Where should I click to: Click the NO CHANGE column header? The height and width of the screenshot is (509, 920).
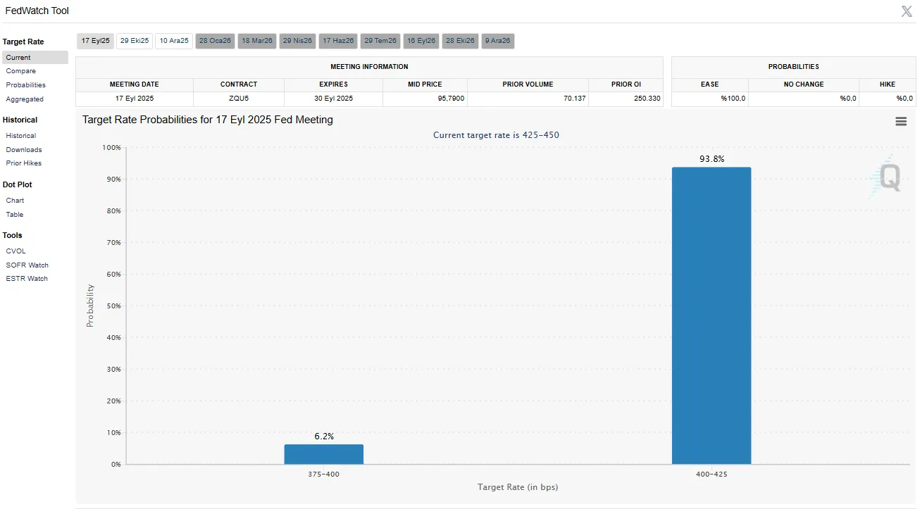(804, 84)
